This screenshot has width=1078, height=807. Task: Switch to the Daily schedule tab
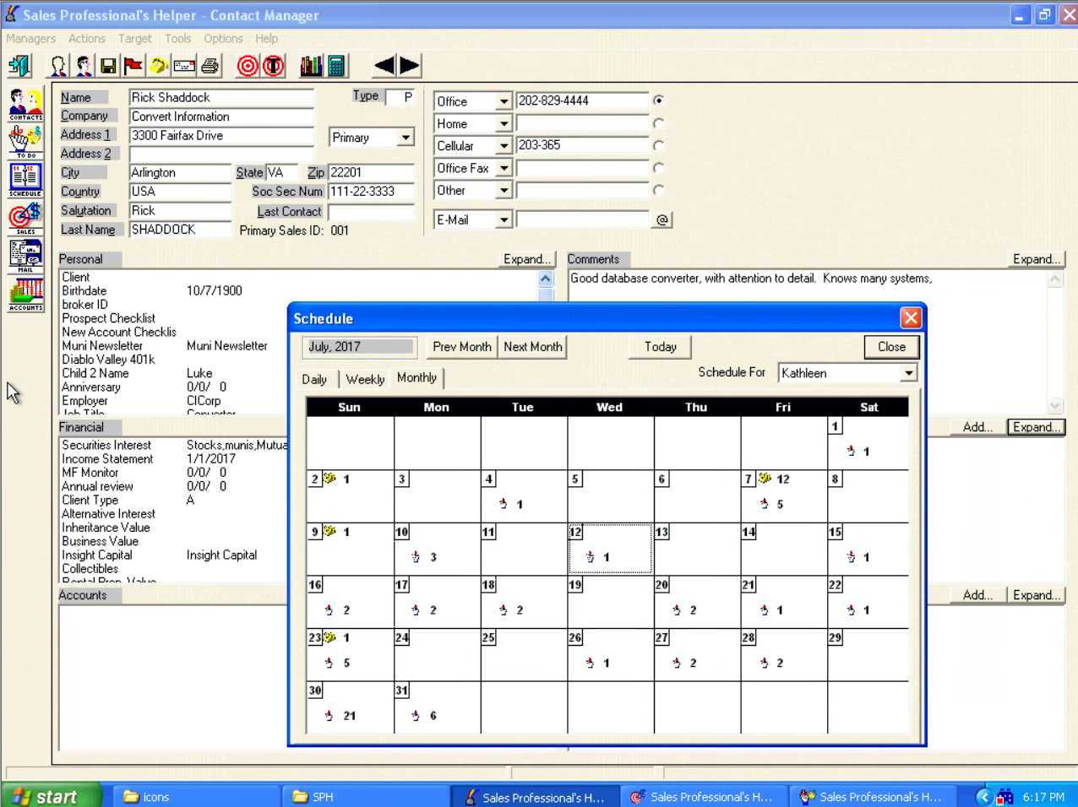[x=314, y=379]
